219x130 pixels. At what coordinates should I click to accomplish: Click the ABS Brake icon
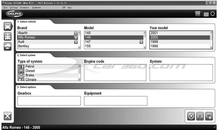[x=21, y=75]
